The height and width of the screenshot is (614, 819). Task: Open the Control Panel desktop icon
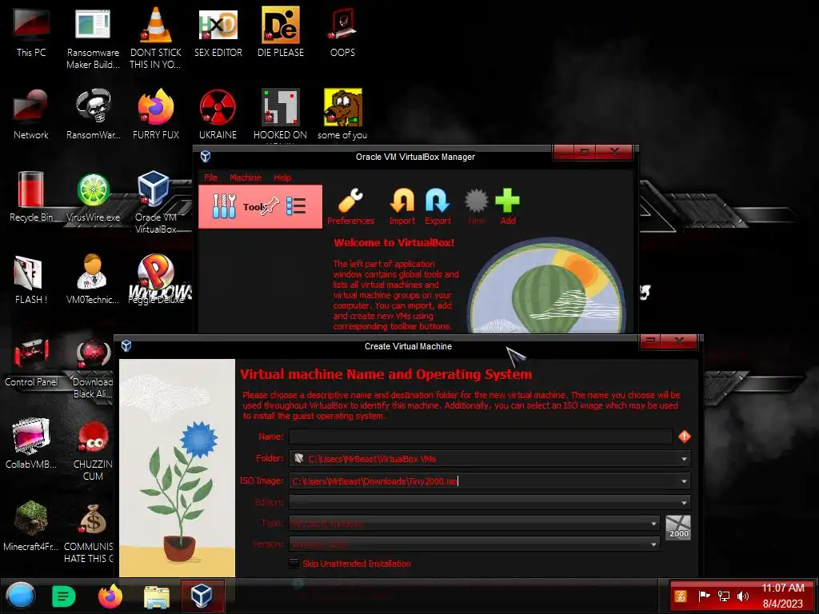[31, 361]
